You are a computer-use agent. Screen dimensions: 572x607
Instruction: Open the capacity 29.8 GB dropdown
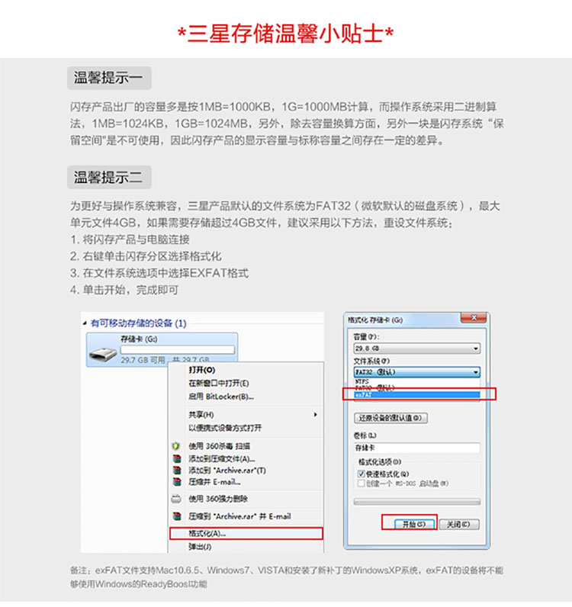pos(417,348)
